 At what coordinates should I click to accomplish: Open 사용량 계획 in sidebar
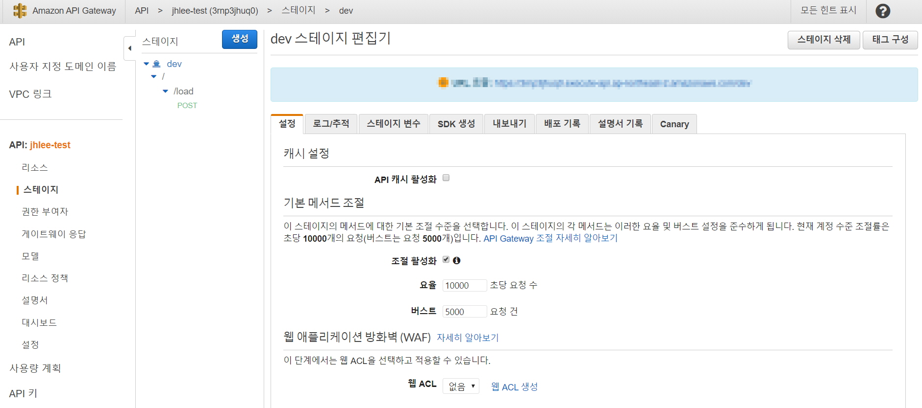click(35, 368)
